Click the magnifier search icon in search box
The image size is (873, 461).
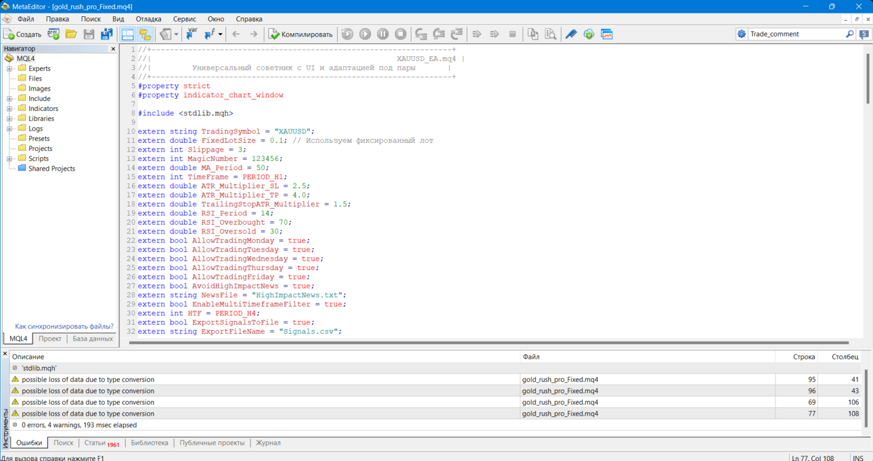click(x=849, y=34)
